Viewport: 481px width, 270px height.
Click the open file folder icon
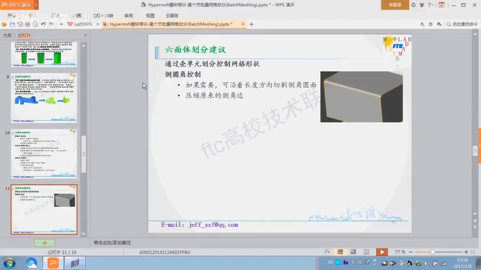pos(4,24)
